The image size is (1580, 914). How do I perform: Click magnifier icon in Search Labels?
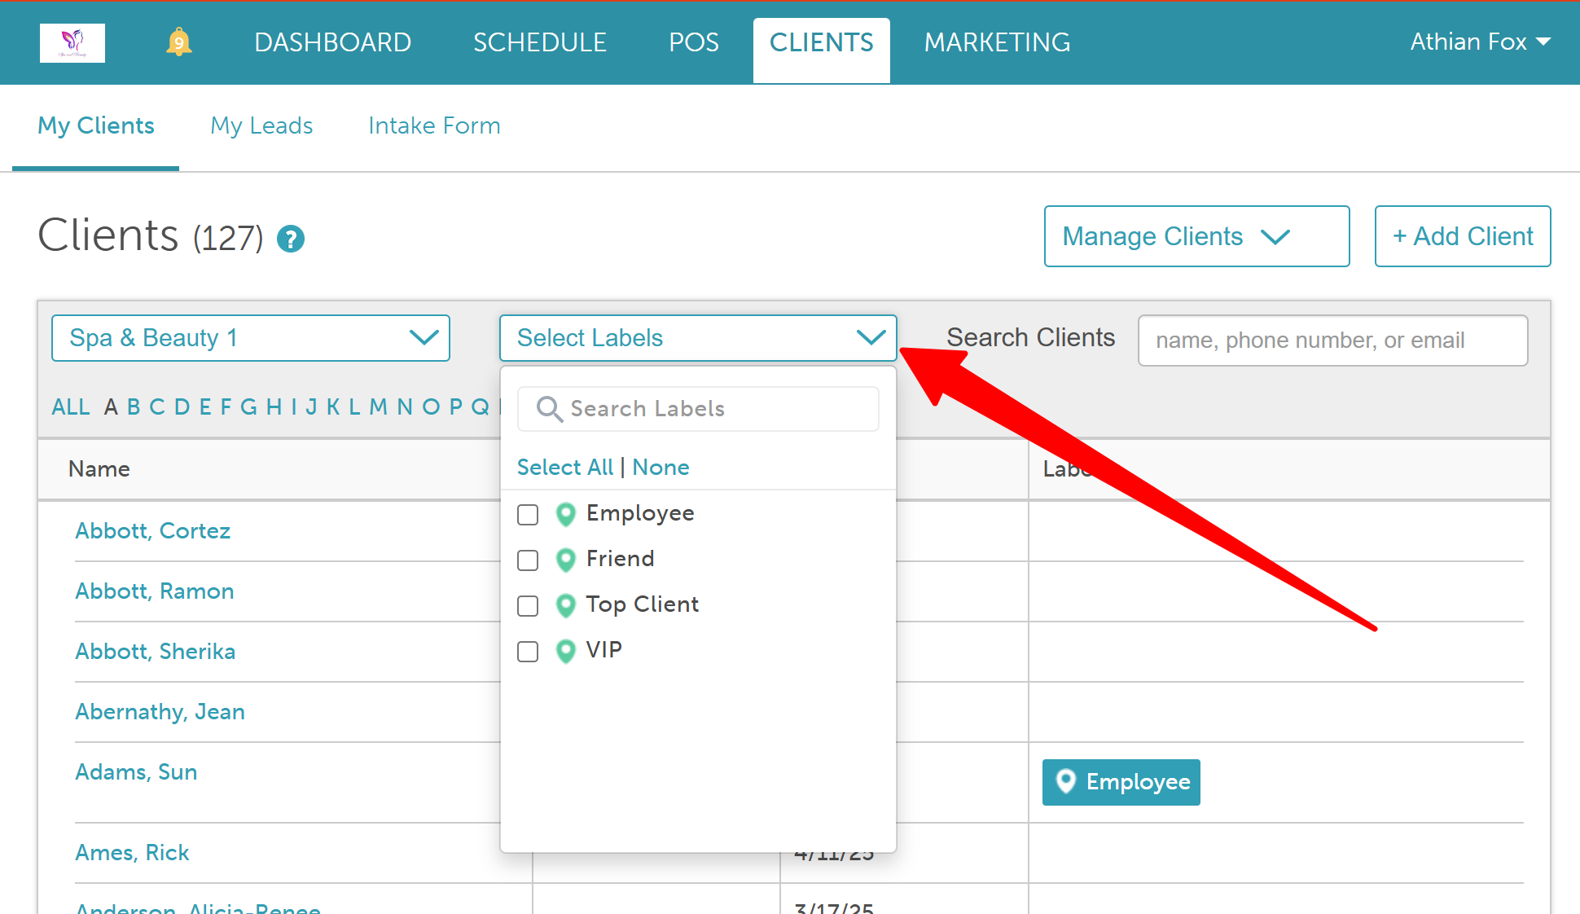click(550, 409)
